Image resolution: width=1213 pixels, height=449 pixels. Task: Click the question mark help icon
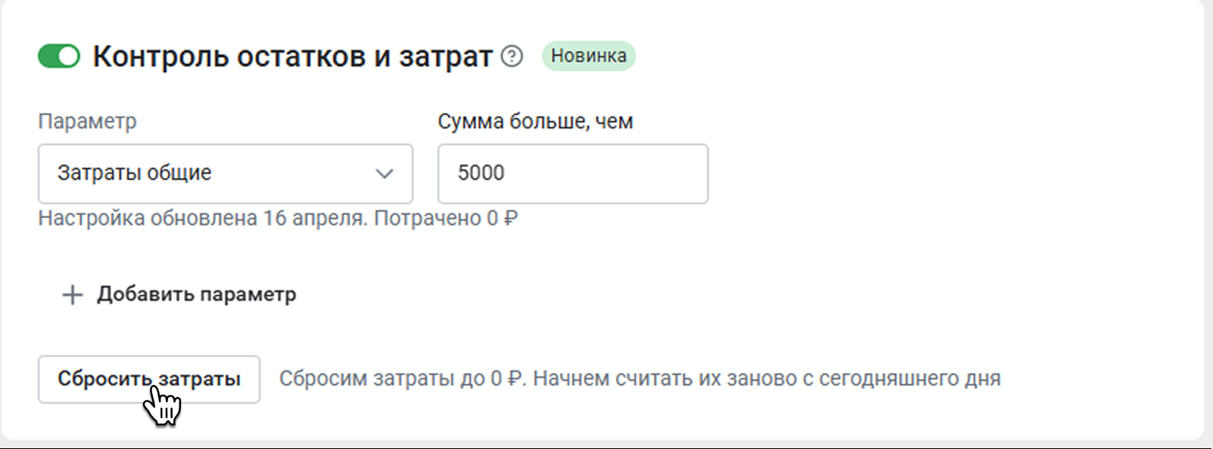tap(512, 56)
